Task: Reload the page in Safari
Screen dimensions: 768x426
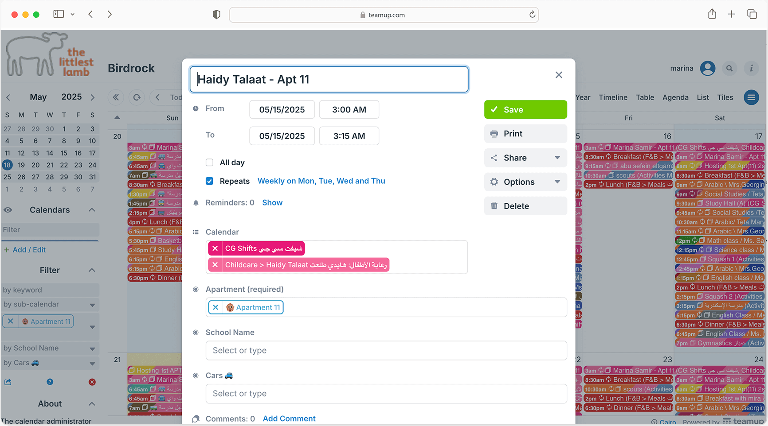Action: point(532,15)
